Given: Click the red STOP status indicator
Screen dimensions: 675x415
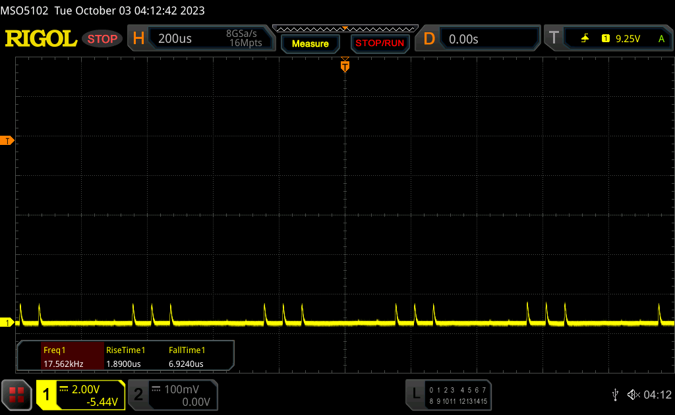Looking at the screenshot, I should click(102, 39).
